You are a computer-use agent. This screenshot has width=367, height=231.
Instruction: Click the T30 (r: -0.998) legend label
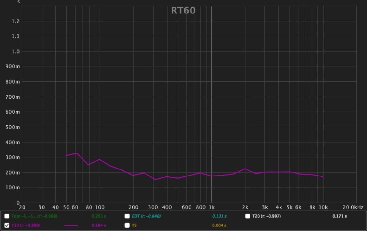(x=26, y=225)
